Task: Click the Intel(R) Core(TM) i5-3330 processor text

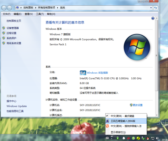Action: (x=111, y=78)
